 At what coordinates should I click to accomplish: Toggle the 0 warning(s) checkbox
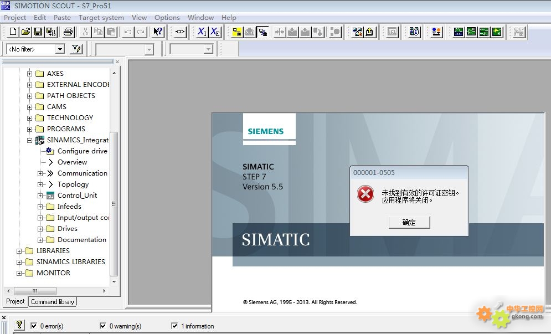(103, 326)
